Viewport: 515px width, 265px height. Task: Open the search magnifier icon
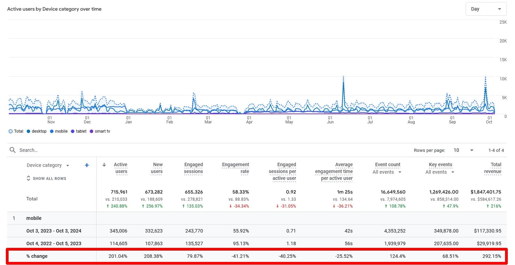point(13,150)
